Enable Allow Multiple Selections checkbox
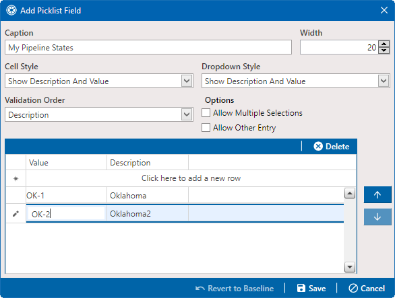The image size is (395, 298). pyautogui.click(x=206, y=113)
